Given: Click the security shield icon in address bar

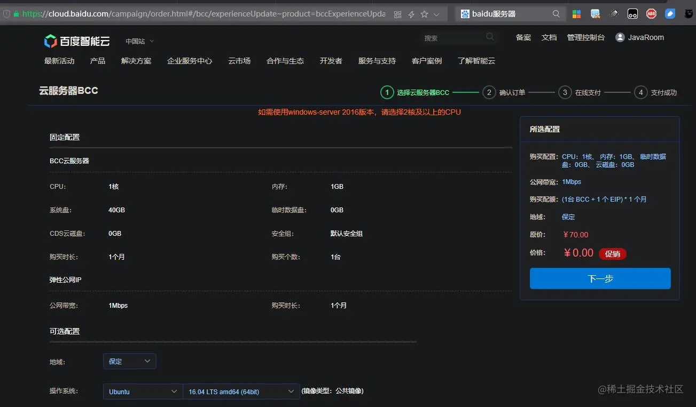Looking at the screenshot, I should pos(6,14).
